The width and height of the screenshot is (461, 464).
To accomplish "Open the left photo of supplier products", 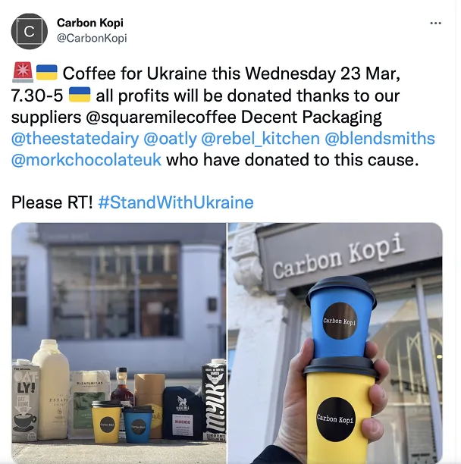I will click(118, 343).
